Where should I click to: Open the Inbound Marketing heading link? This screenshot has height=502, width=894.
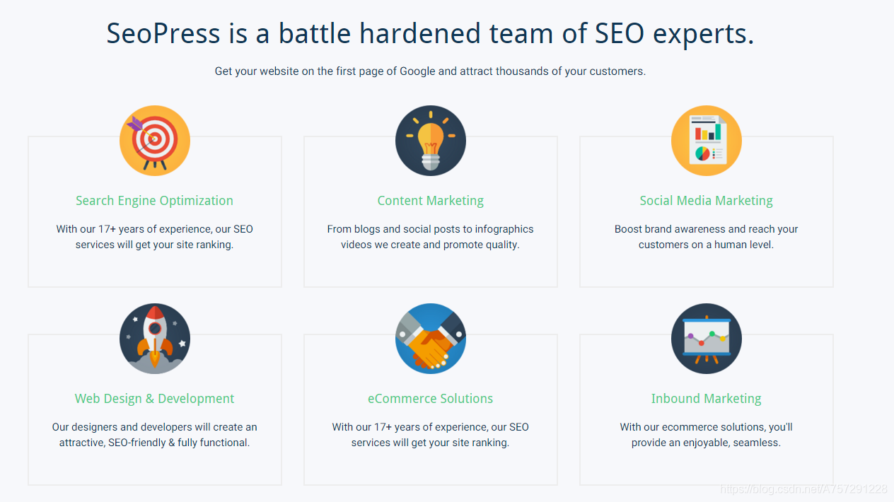click(707, 399)
